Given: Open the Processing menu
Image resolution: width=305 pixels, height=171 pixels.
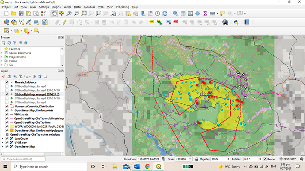Looking at the screenshot, I should point(122,7).
